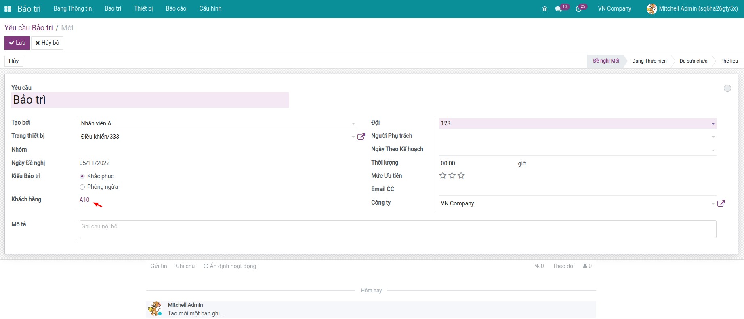Open the activities clock icon
Viewport: 744px width, 319px height.
[579, 9]
